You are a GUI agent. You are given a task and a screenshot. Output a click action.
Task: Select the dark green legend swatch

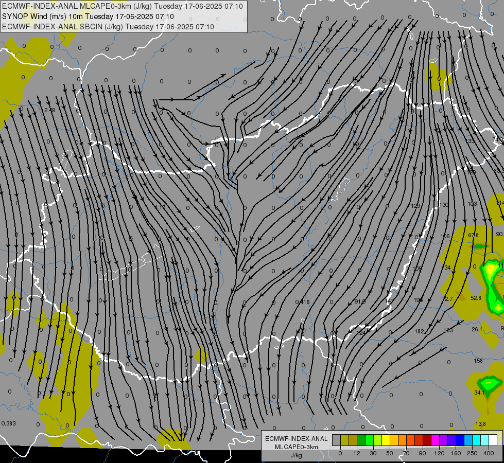click(361, 440)
